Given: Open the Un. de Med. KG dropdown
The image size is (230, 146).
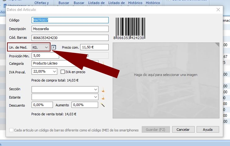Looking at the screenshot, I should 40,47.
